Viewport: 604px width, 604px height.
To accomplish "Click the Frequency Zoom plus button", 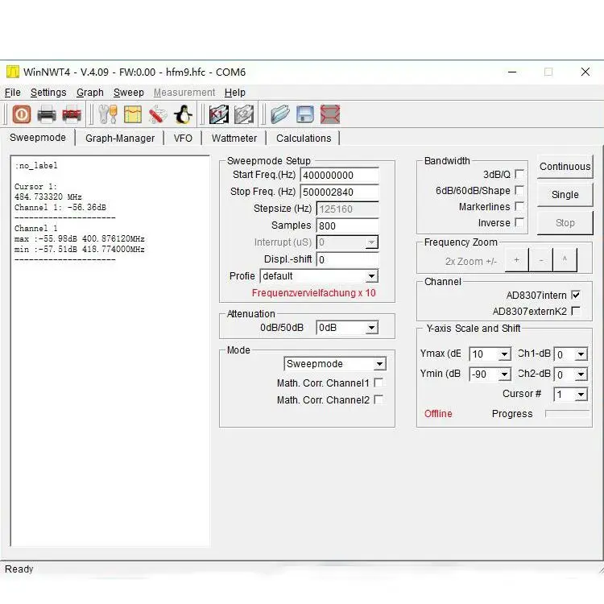I will point(516,260).
